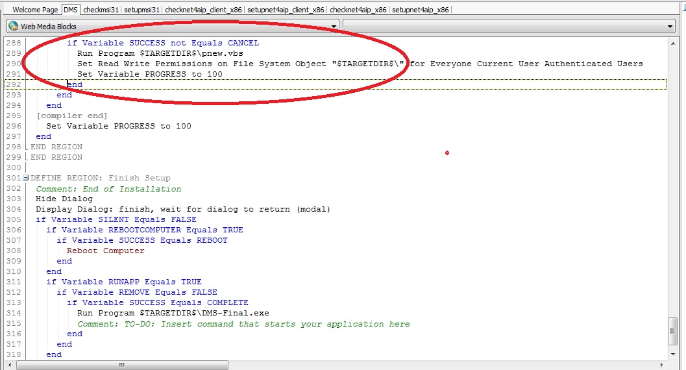Select 'if Variable SILENT Equals FALSE' line
Viewport: 686px width, 370px height.
[116, 219]
